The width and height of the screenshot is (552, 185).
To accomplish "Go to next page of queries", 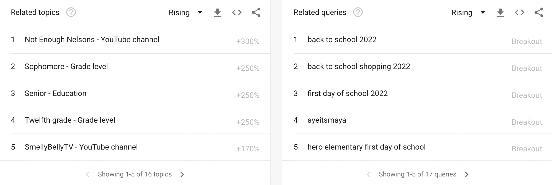I will [467, 174].
